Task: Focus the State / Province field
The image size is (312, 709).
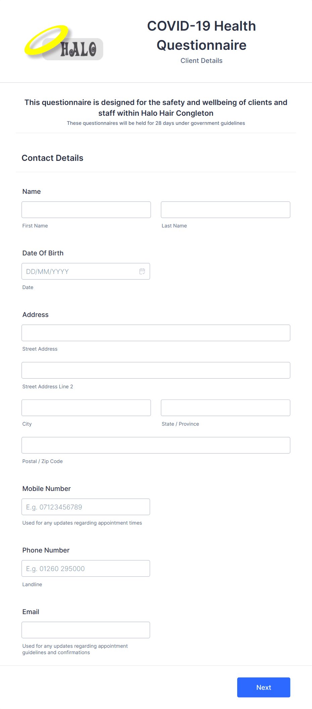Action: click(225, 408)
